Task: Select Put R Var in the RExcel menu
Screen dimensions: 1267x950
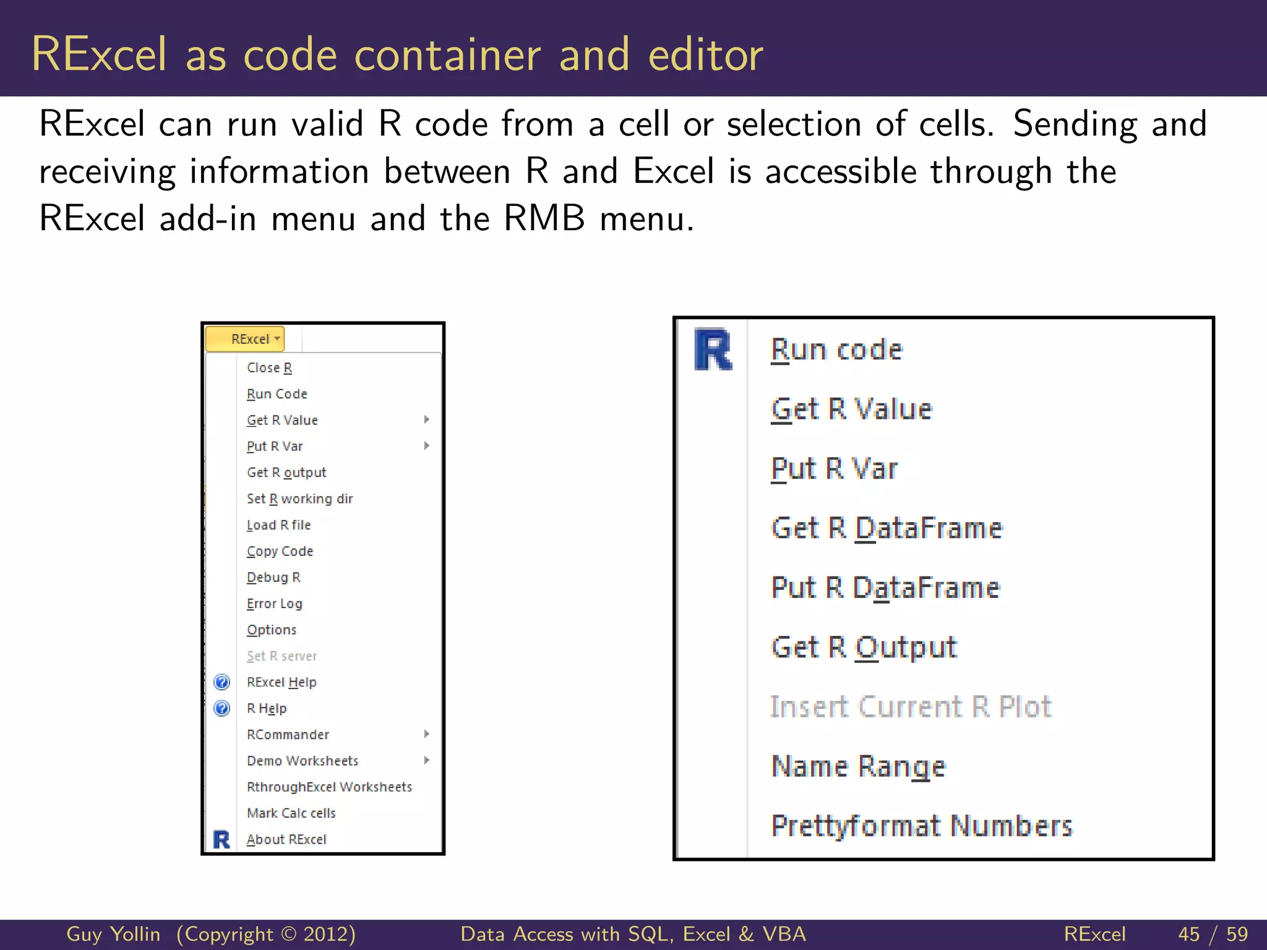Action: (x=275, y=446)
